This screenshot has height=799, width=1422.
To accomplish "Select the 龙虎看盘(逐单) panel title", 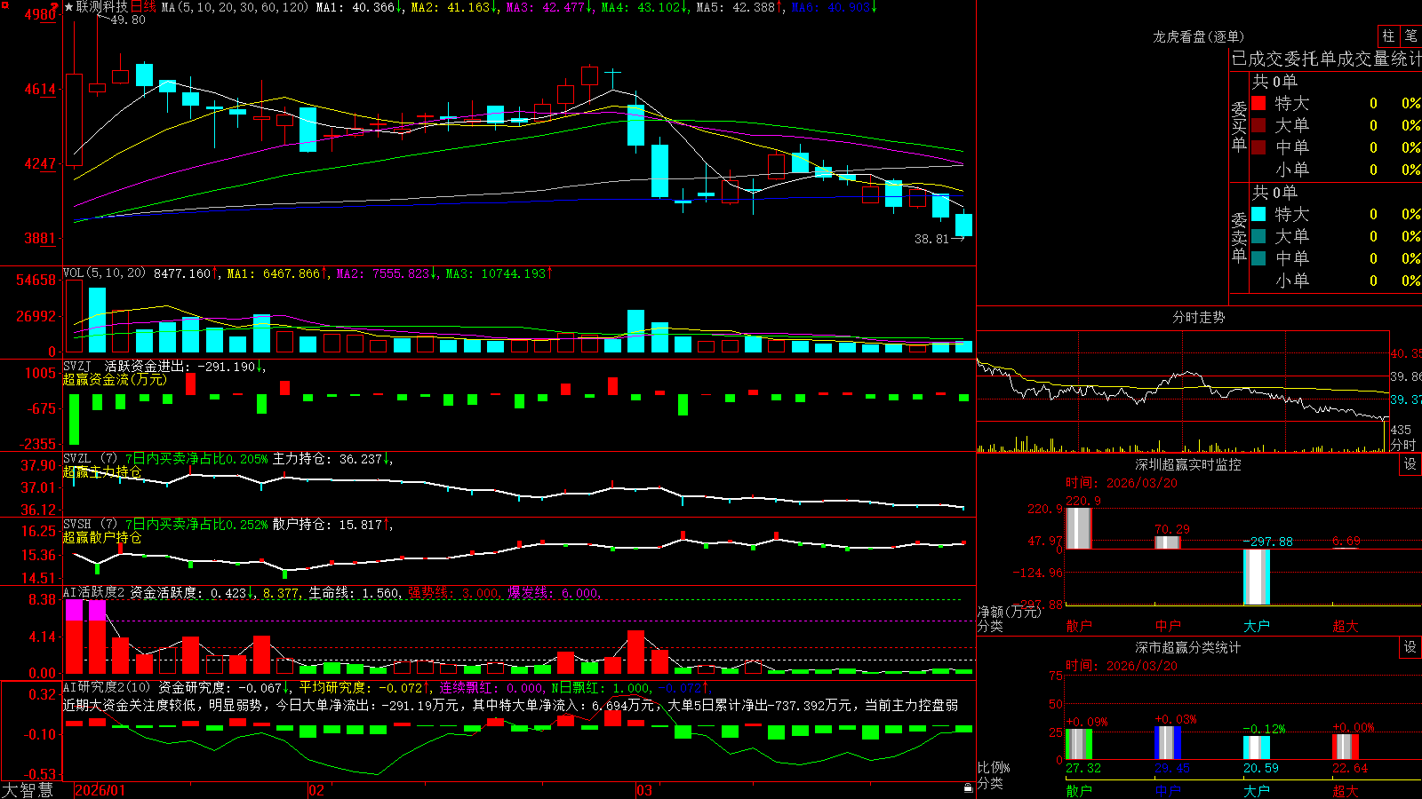I will point(1198,36).
